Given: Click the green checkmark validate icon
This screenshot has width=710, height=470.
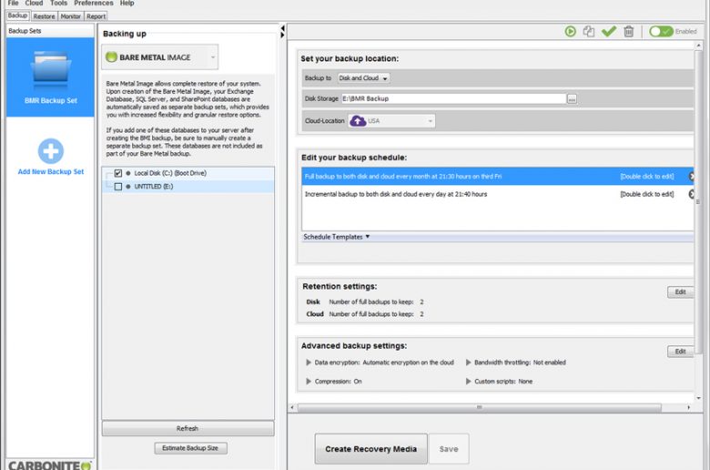Looking at the screenshot, I should click(609, 31).
